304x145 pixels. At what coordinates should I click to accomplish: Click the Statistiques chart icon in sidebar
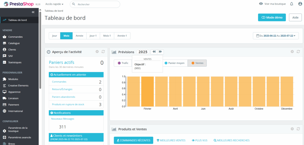pos(4,62)
